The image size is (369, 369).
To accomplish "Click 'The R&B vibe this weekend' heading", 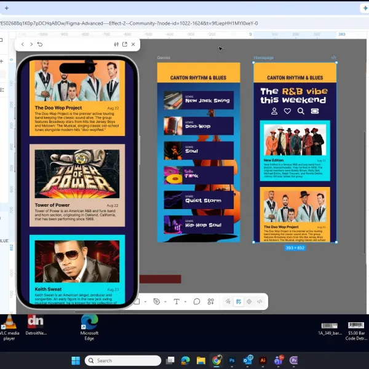I will [294, 95].
